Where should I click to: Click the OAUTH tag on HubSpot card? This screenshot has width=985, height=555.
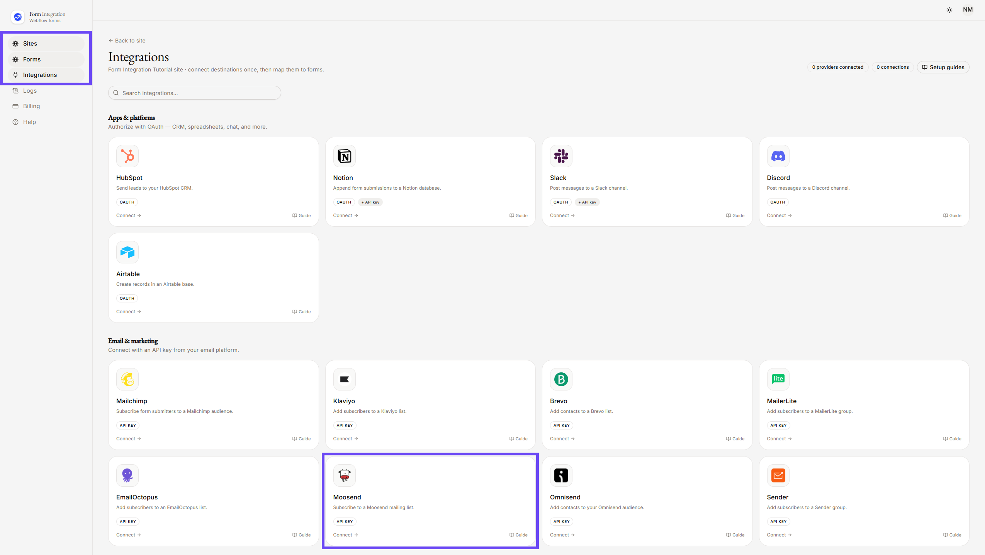(x=127, y=202)
